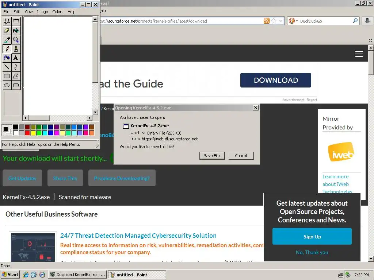Click the browser tab groups grid icon
374x280 pixels.
click(370, 40)
